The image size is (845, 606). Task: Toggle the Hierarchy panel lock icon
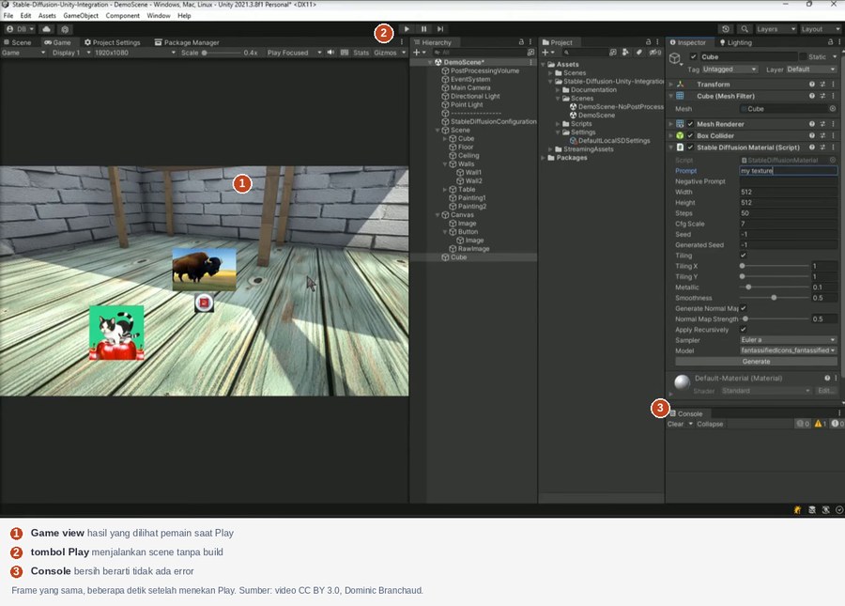(x=521, y=41)
